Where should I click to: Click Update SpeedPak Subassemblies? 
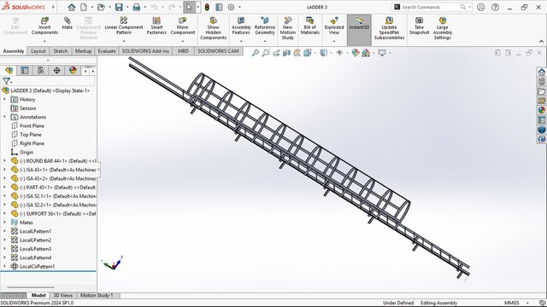pyautogui.click(x=389, y=28)
